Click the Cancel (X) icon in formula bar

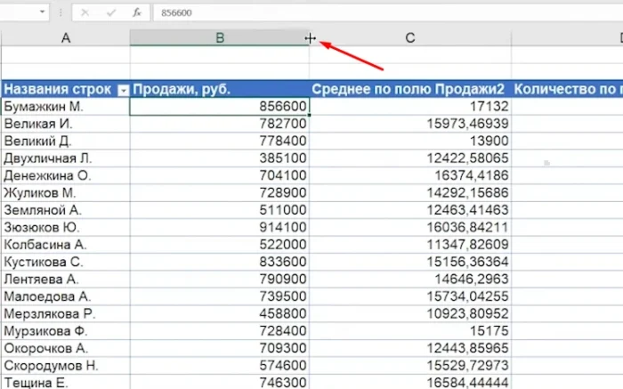pyautogui.click(x=85, y=13)
